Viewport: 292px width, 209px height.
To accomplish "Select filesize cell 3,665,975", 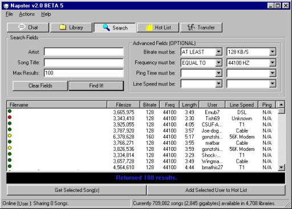I will [x=124, y=112].
